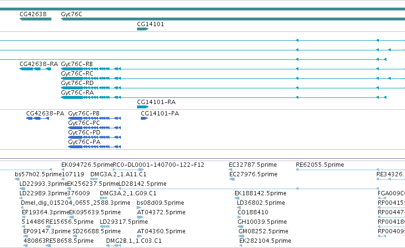
Task: Select EST Dmel_dig_015204_0655_2588.3prime
Action: point(75,203)
